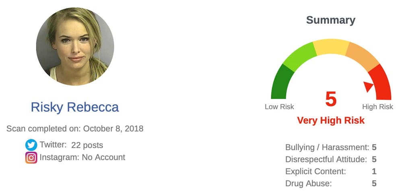Click the large red score number 5
This screenshot has width=400, height=195.
[331, 100]
